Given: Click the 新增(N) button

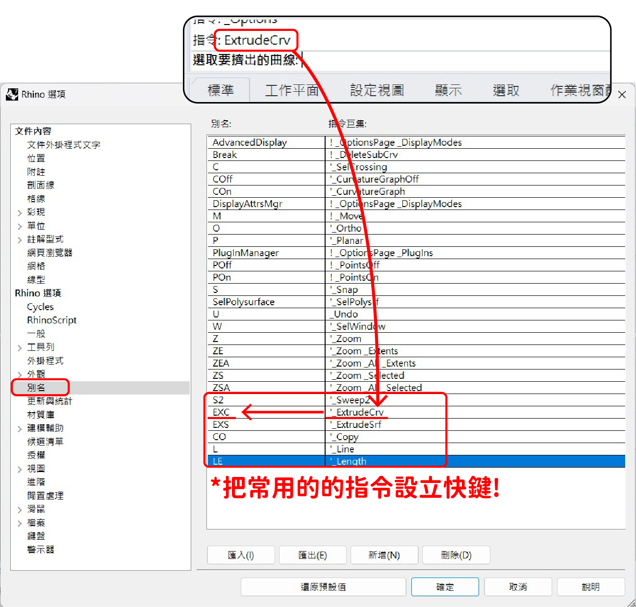Looking at the screenshot, I should (384, 555).
